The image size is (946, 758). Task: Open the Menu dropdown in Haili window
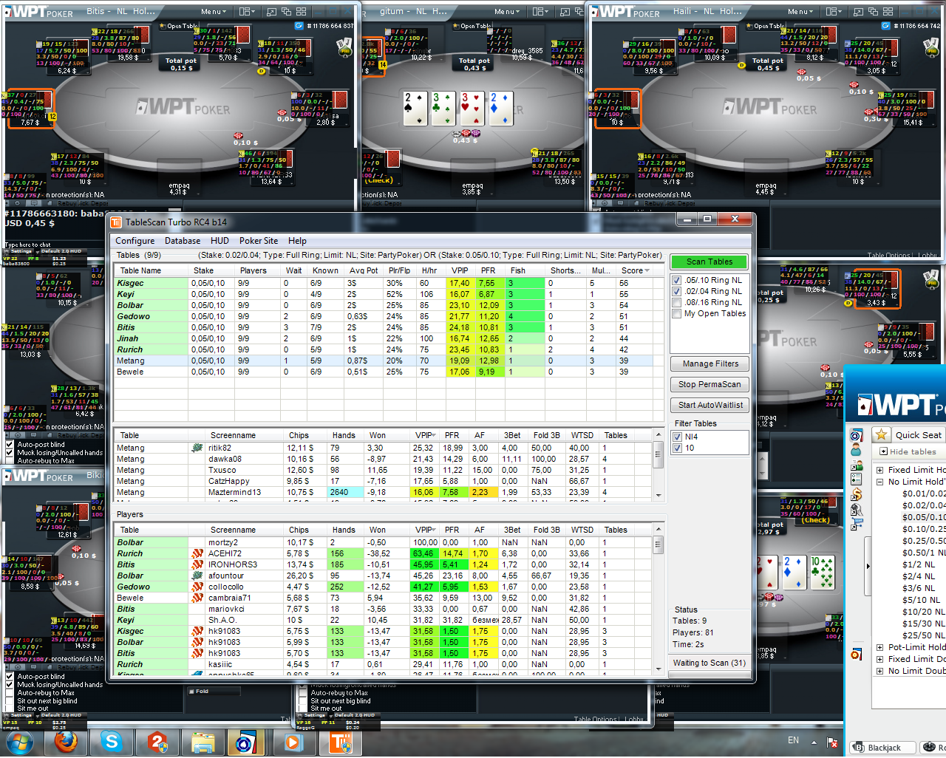pyautogui.click(x=800, y=12)
